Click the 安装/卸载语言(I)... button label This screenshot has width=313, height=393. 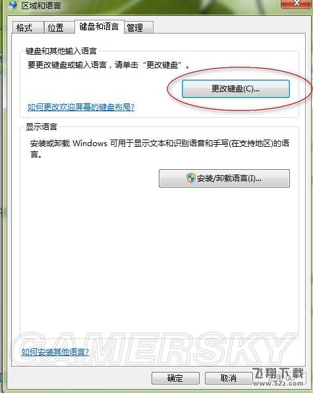pyautogui.click(x=229, y=178)
